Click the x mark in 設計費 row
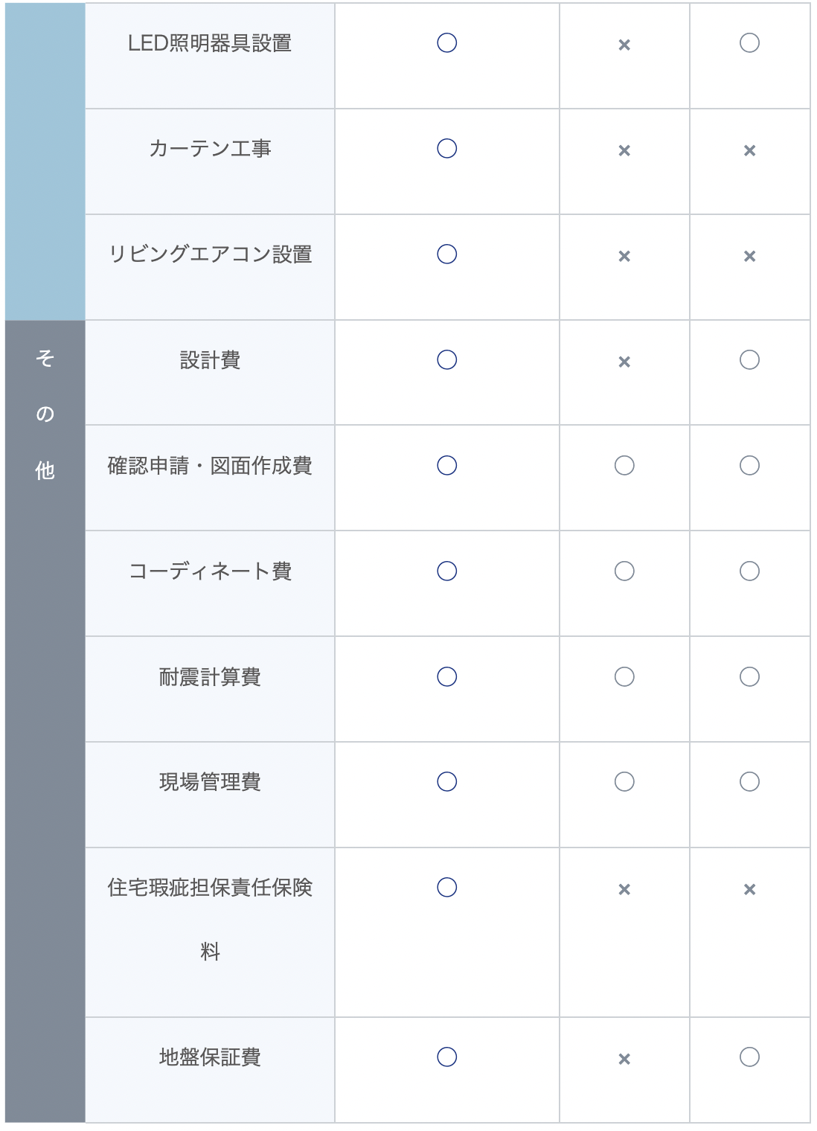The image size is (817, 1131). [624, 362]
